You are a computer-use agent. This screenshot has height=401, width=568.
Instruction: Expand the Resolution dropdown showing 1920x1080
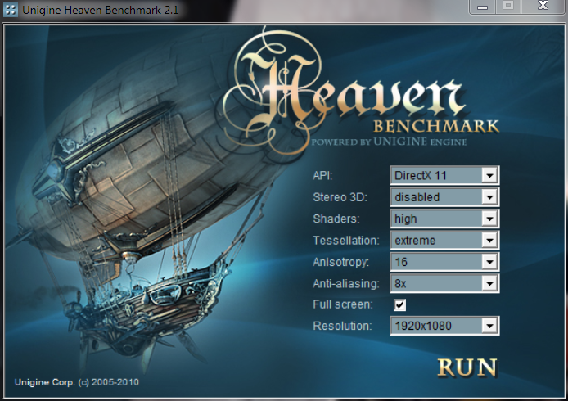pos(444,326)
